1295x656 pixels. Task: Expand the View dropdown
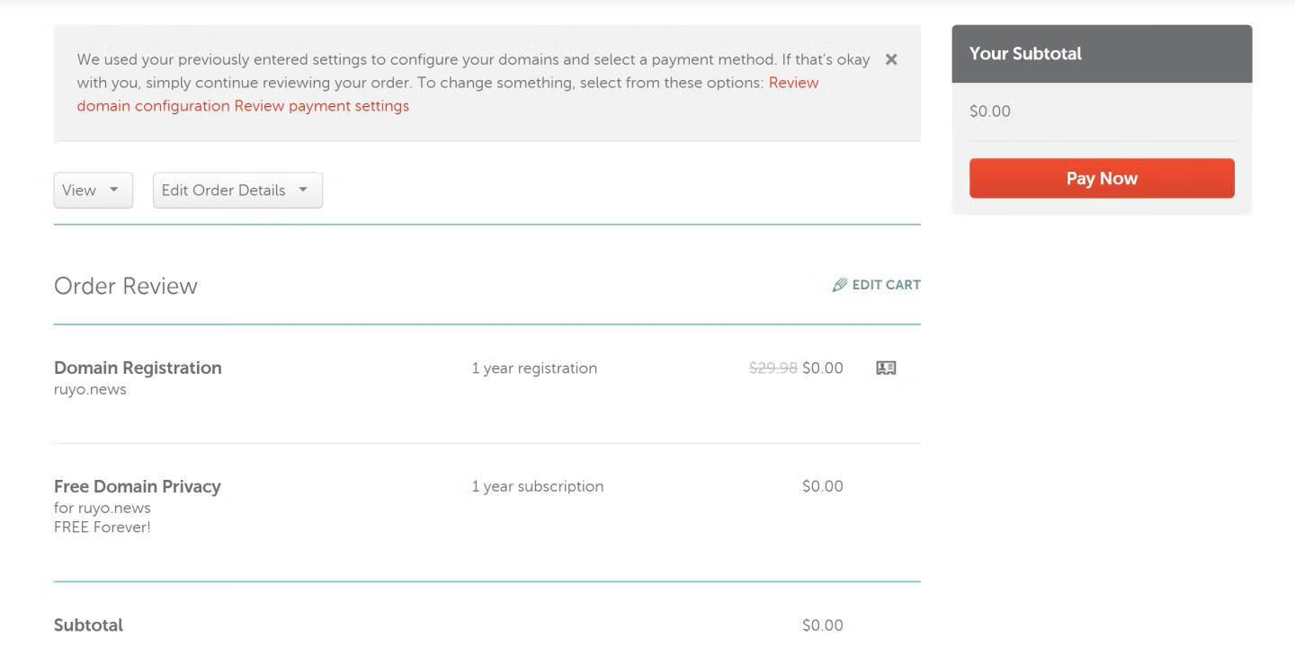(x=93, y=191)
